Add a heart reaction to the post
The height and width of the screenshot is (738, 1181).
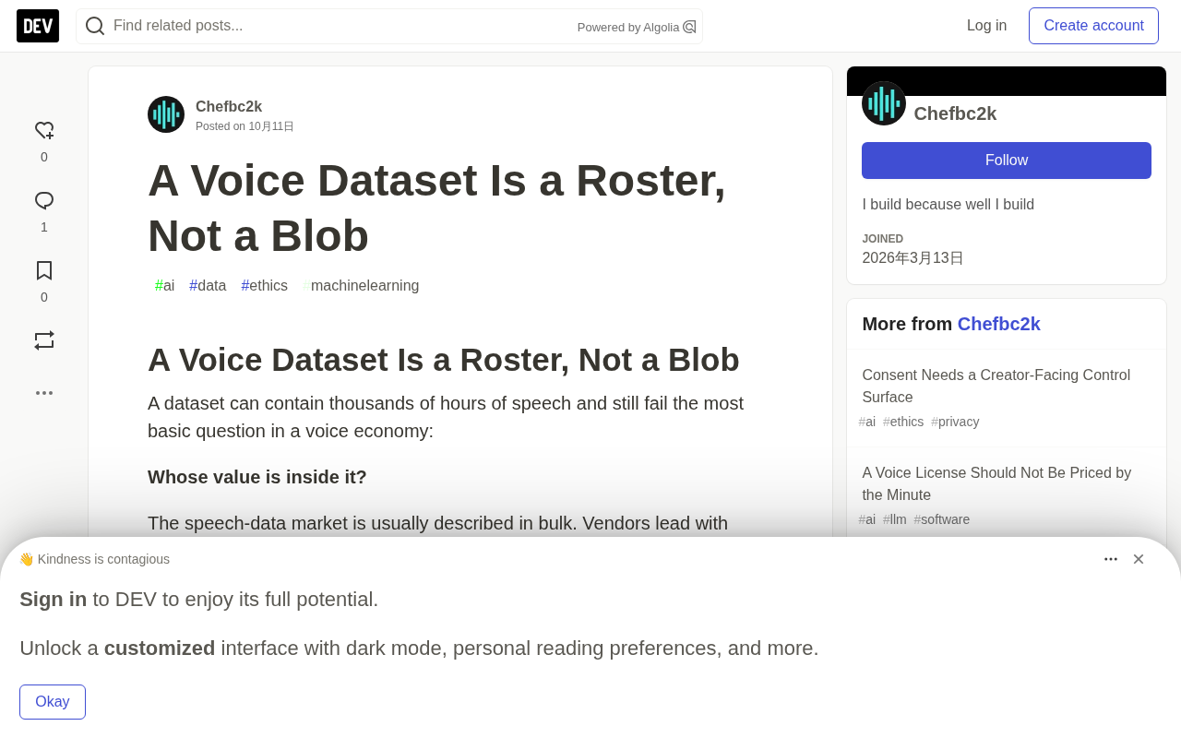44,131
